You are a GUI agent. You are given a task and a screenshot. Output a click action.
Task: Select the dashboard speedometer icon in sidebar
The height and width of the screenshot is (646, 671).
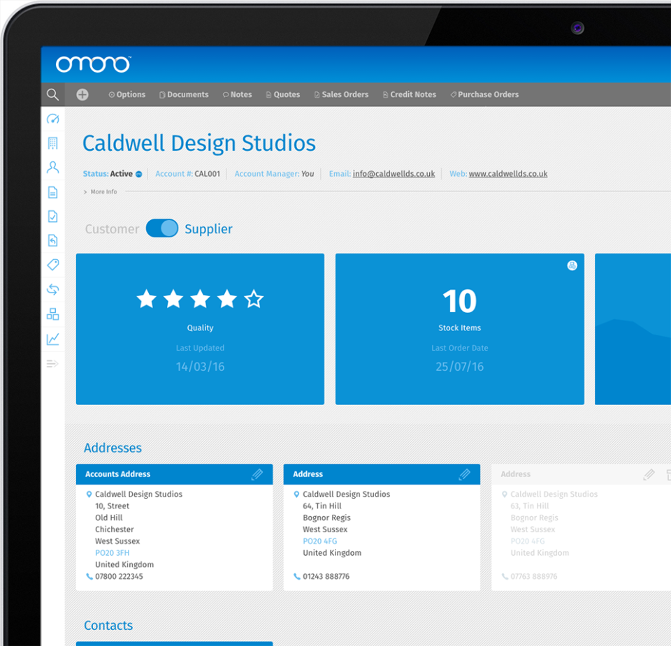52,119
